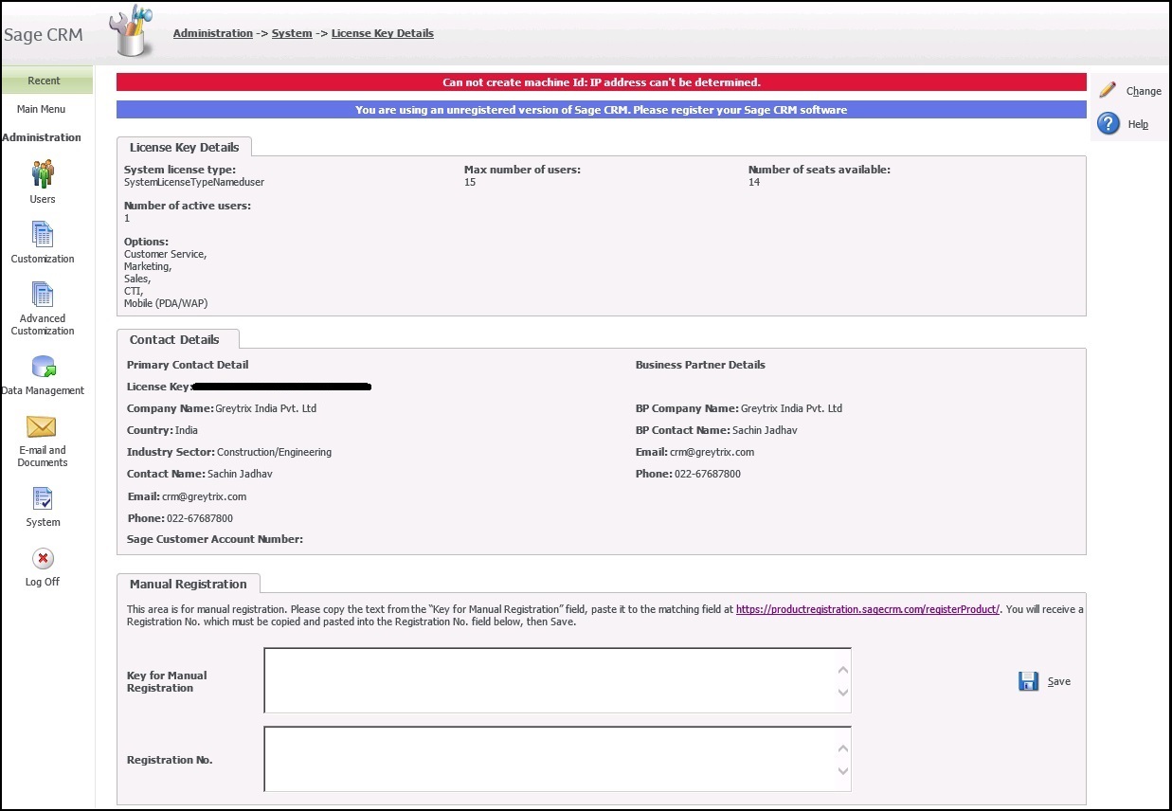This screenshot has width=1172, height=811.
Task: Click the seats available value 14
Action: tap(754, 182)
